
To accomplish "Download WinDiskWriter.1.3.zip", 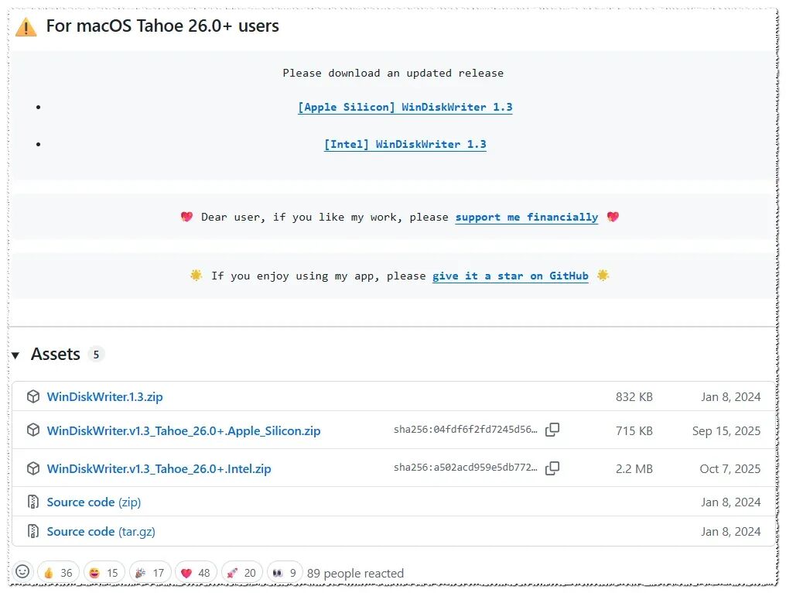I will [x=104, y=397].
